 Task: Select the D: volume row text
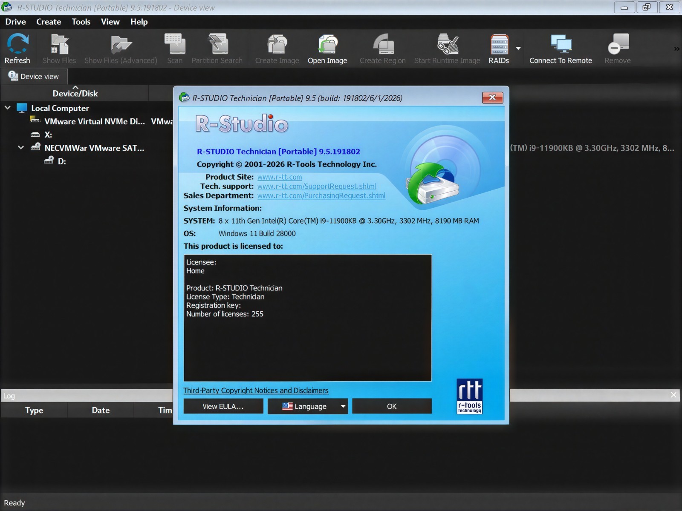tap(62, 161)
